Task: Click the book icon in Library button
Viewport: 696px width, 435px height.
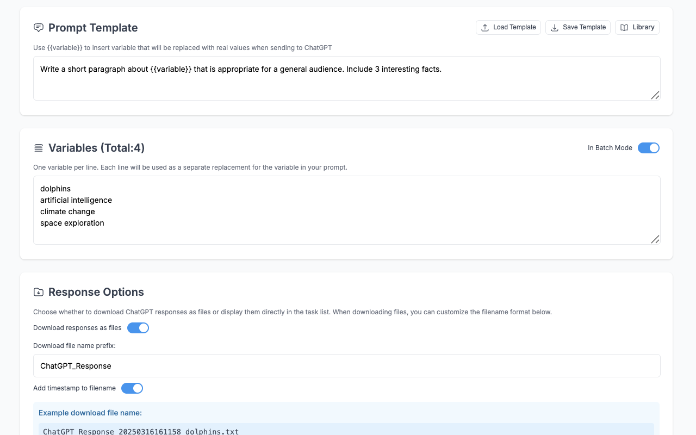Action: coord(624,28)
